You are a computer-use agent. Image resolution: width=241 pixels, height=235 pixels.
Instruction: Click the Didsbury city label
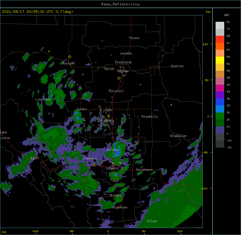tap(107, 120)
